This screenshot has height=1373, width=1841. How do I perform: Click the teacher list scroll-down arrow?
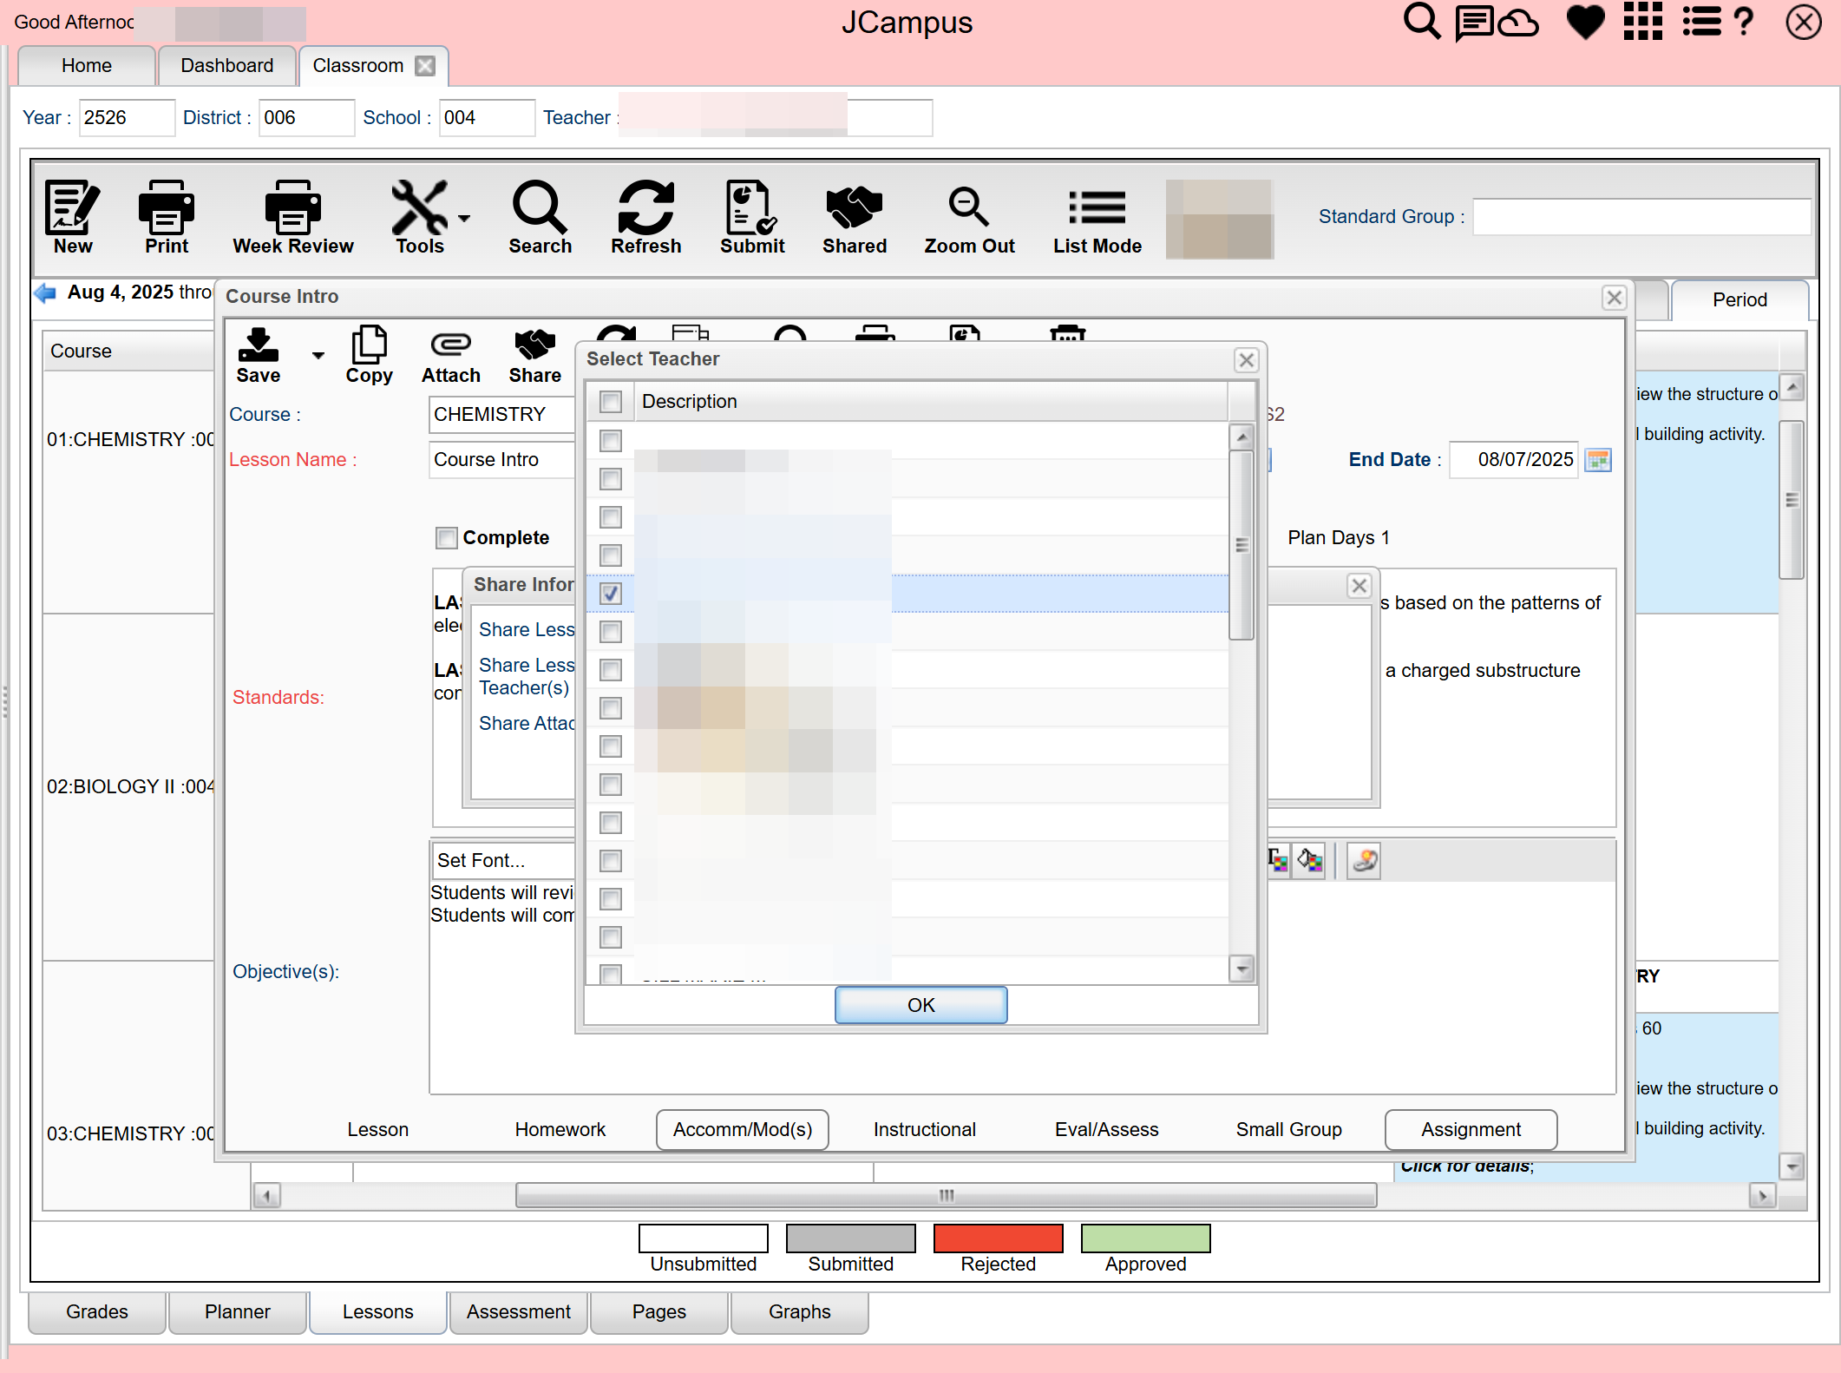point(1242,969)
